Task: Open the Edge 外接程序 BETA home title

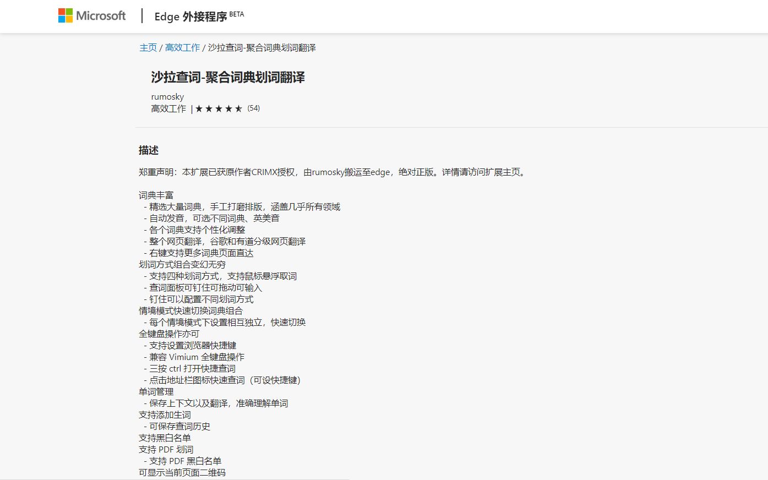Action: click(x=199, y=16)
